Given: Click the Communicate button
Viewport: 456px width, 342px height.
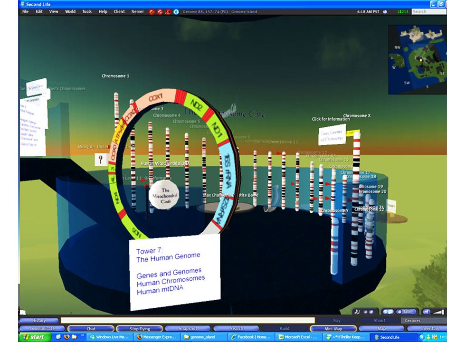Looking at the screenshot, I should [x=42, y=329].
